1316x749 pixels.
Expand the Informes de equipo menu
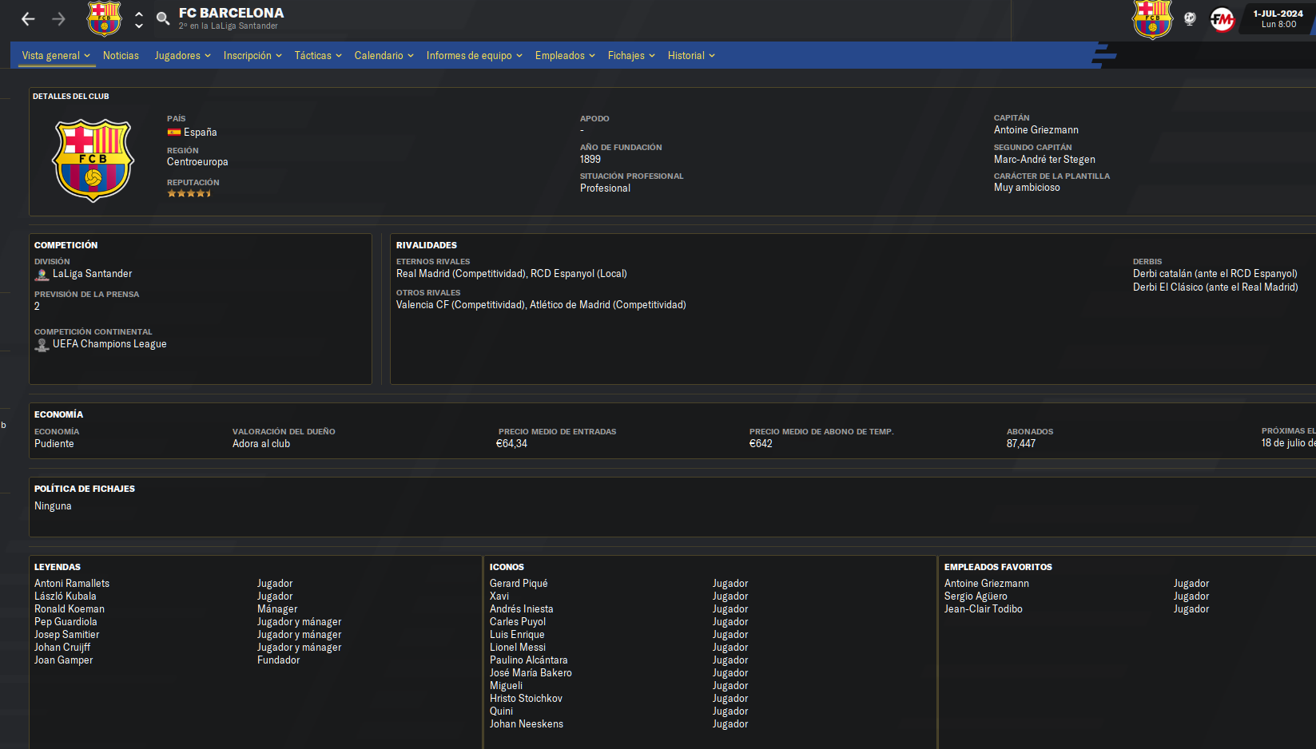[475, 55]
